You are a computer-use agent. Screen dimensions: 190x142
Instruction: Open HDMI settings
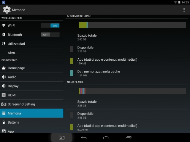[32, 95]
